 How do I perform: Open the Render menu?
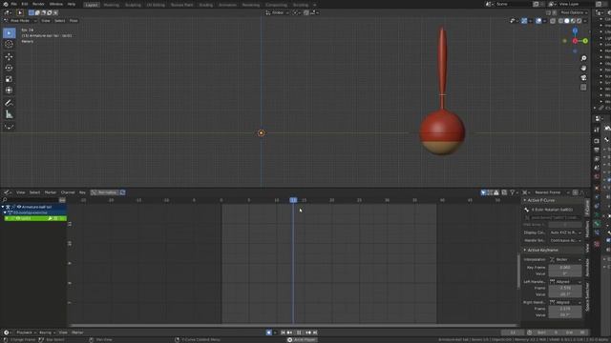pyautogui.click(x=38, y=4)
